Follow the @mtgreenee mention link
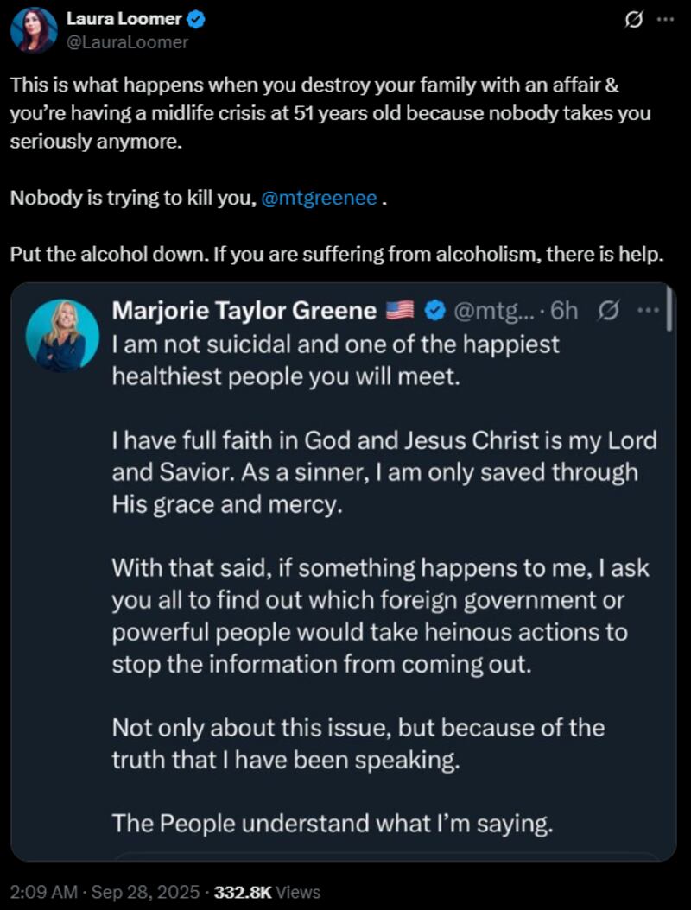Screen dimensions: 691x910 tap(319, 198)
